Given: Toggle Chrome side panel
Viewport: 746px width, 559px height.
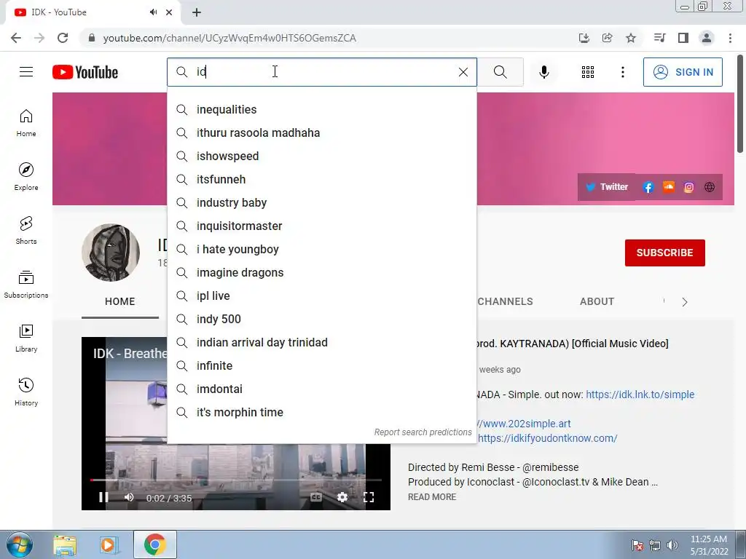Looking at the screenshot, I should (x=683, y=38).
